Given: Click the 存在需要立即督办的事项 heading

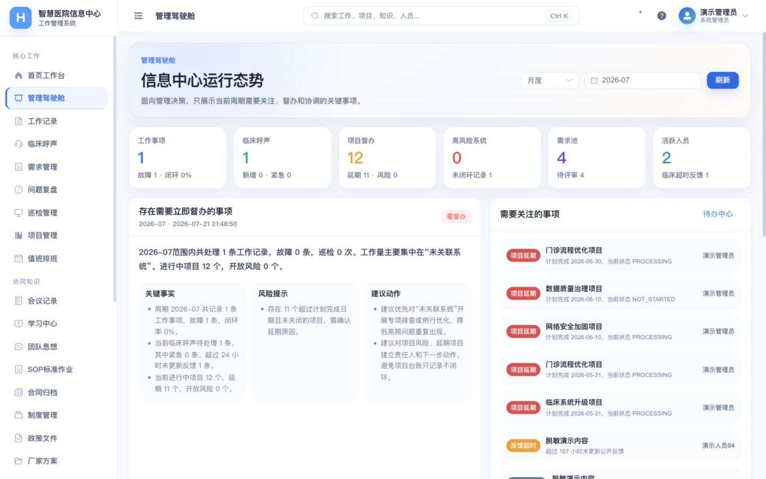Looking at the screenshot, I should (x=186, y=211).
